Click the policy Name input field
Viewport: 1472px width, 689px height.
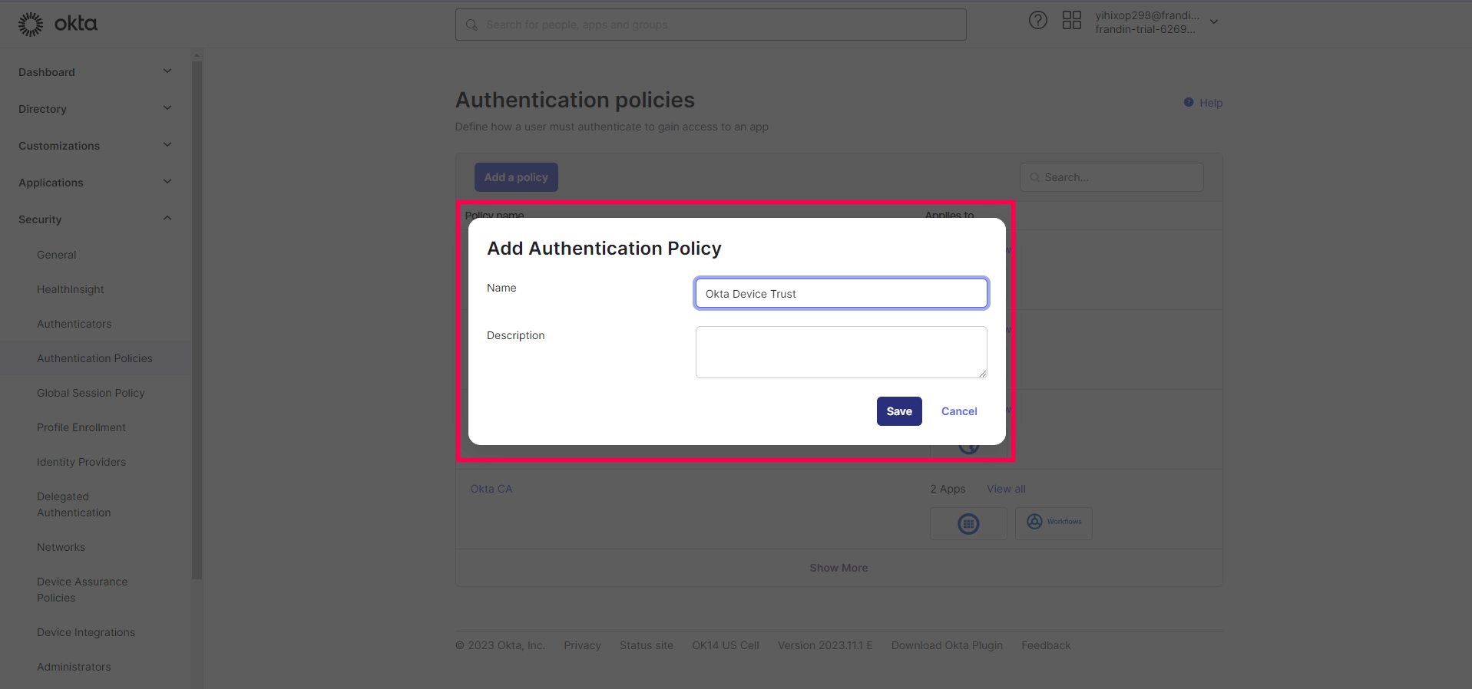[x=841, y=294]
